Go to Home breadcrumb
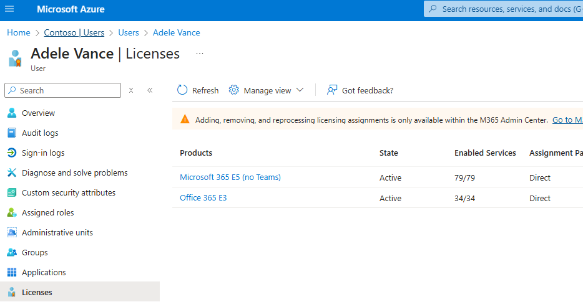583x307 pixels. point(19,32)
